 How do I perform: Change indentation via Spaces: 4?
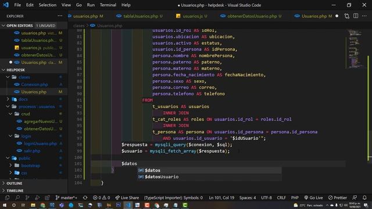[248, 197]
